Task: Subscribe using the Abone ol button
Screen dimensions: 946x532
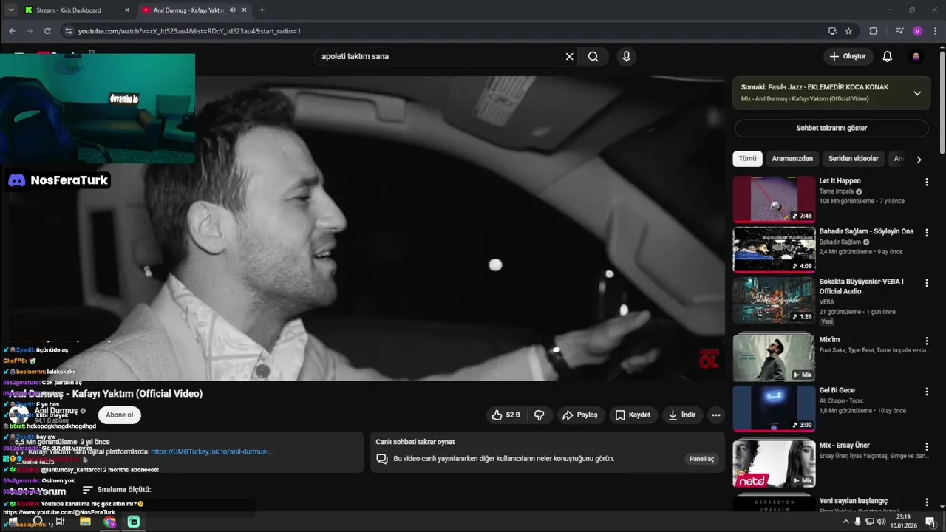Action: [x=119, y=415]
